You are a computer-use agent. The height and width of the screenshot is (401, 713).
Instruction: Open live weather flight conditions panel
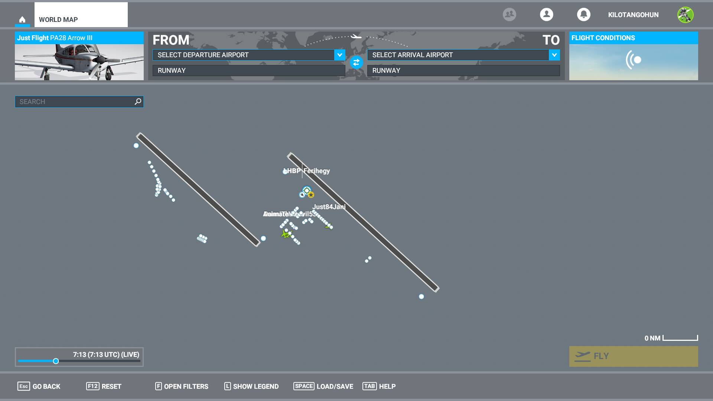pyautogui.click(x=633, y=59)
